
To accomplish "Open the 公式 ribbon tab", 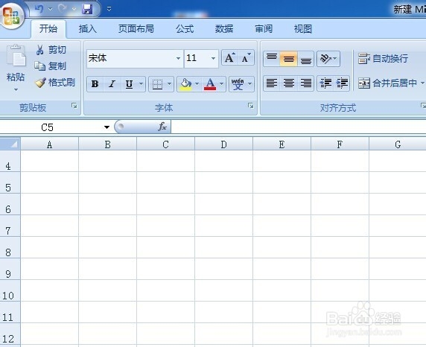I will (185, 28).
